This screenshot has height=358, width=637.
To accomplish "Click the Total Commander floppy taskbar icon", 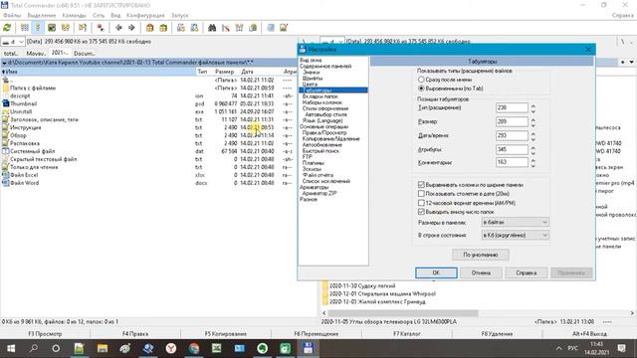I will pos(308,348).
